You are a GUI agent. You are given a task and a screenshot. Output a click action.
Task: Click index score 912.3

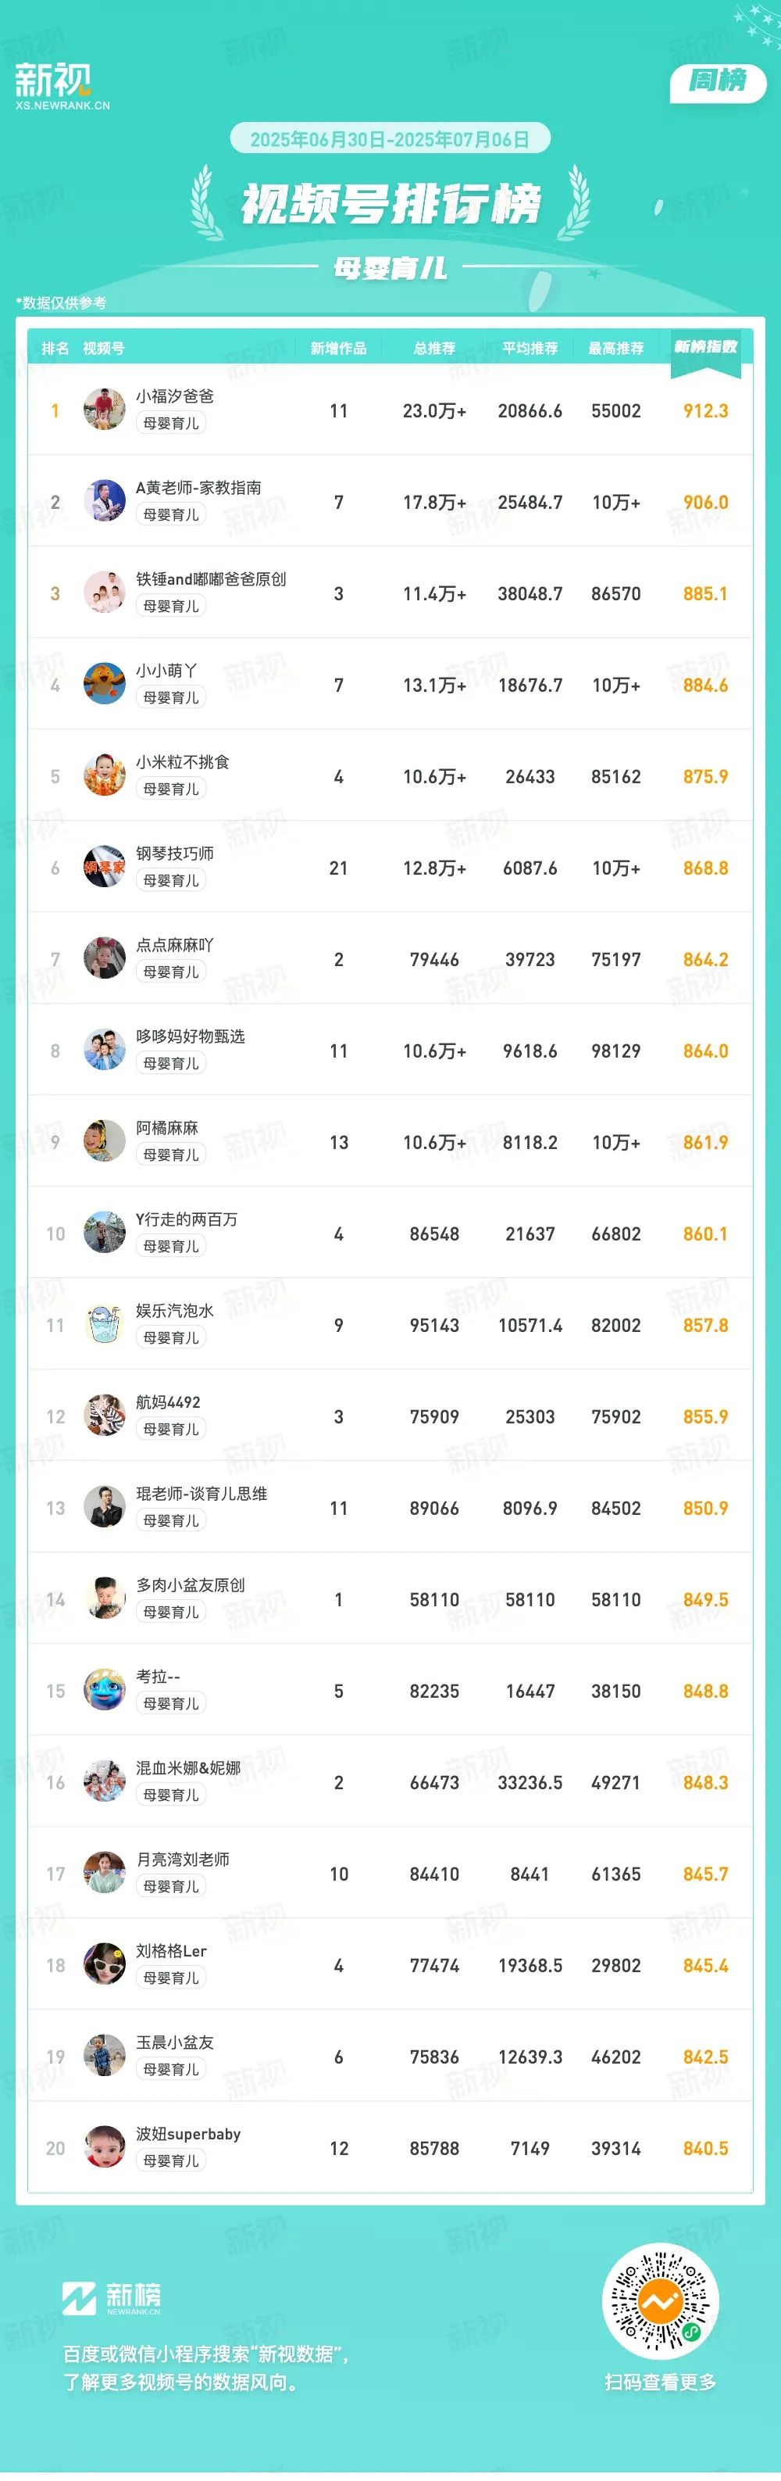pyautogui.click(x=706, y=411)
